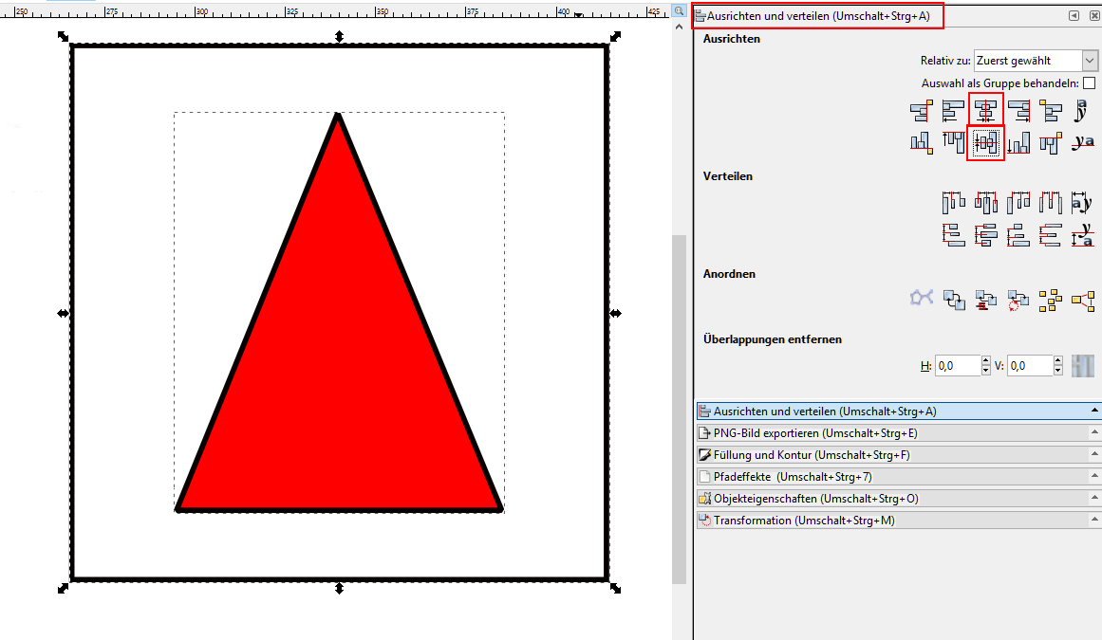Align left edges of selected objects
The width and height of the screenshot is (1102, 640).
click(x=953, y=111)
